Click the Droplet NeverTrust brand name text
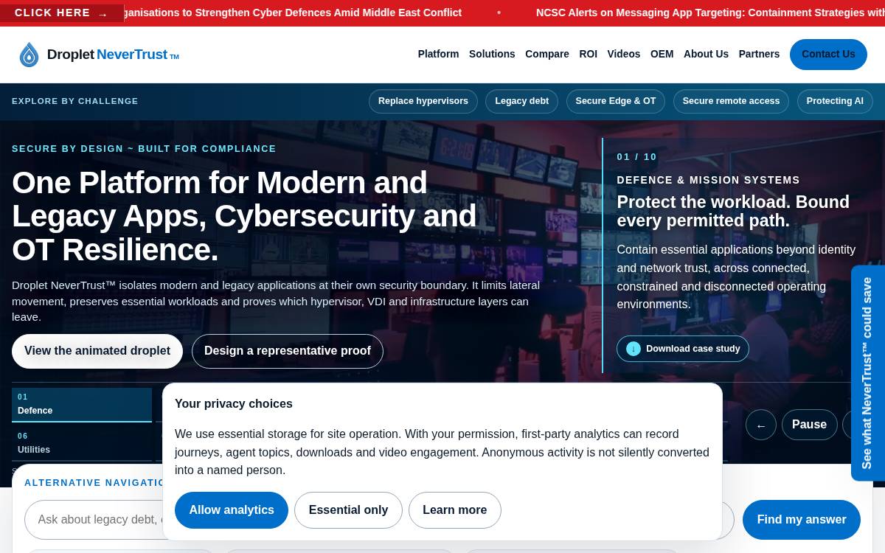The height and width of the screenshot is (553, 885). click(x=113, y=55)
